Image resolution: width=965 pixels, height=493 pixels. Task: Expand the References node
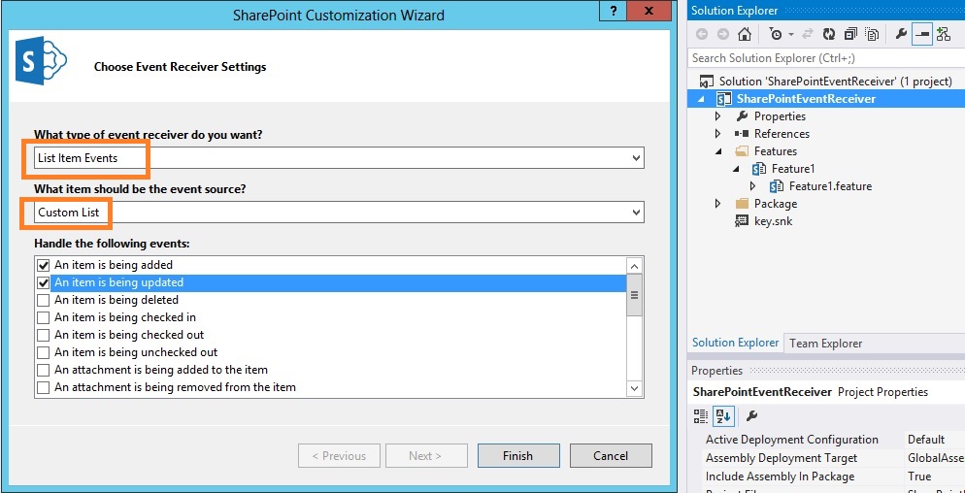click(x=717, y=134)
